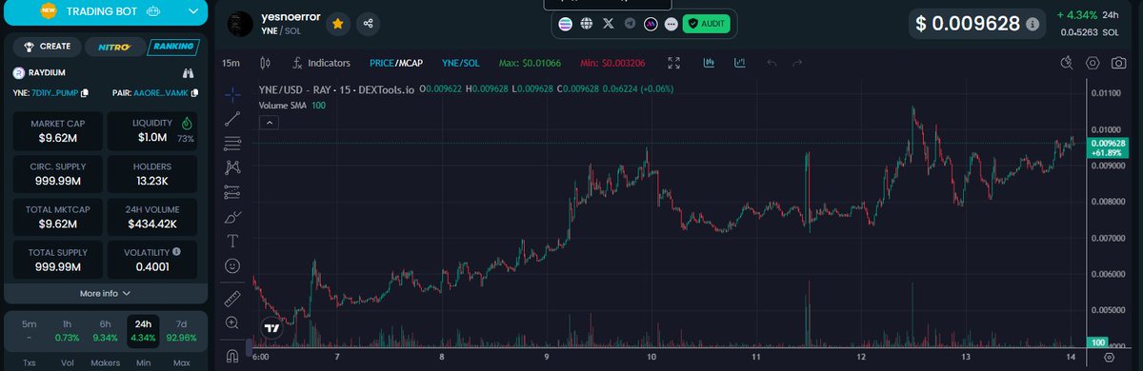
Task: Enter fullscreen chart mode
Action: coord(674,63)
